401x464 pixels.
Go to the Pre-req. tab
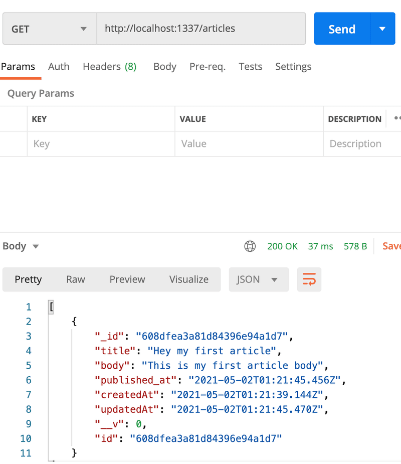coord(207,67)
